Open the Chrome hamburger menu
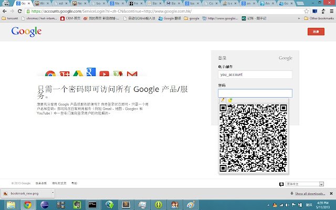 click(331, 11)
